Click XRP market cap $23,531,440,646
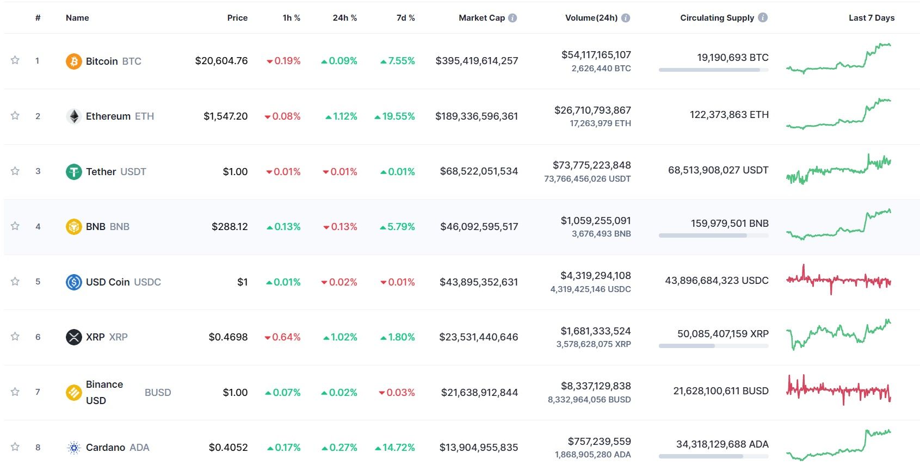The image size is (920, 465). [x=479, y=337]
